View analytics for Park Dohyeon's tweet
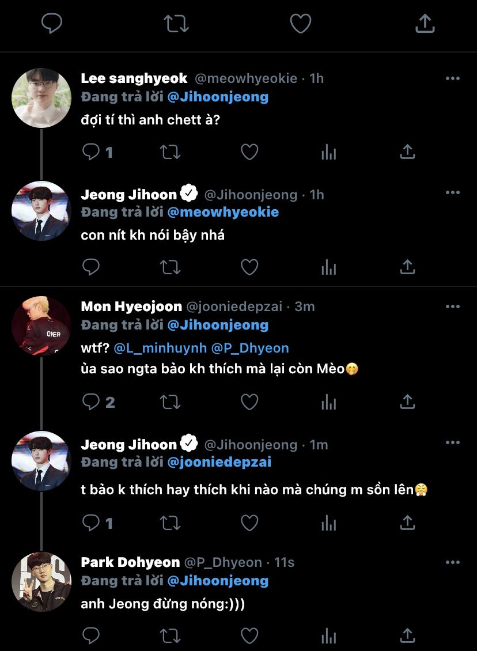The image size is (477, 651). click(x=328, y=635)
